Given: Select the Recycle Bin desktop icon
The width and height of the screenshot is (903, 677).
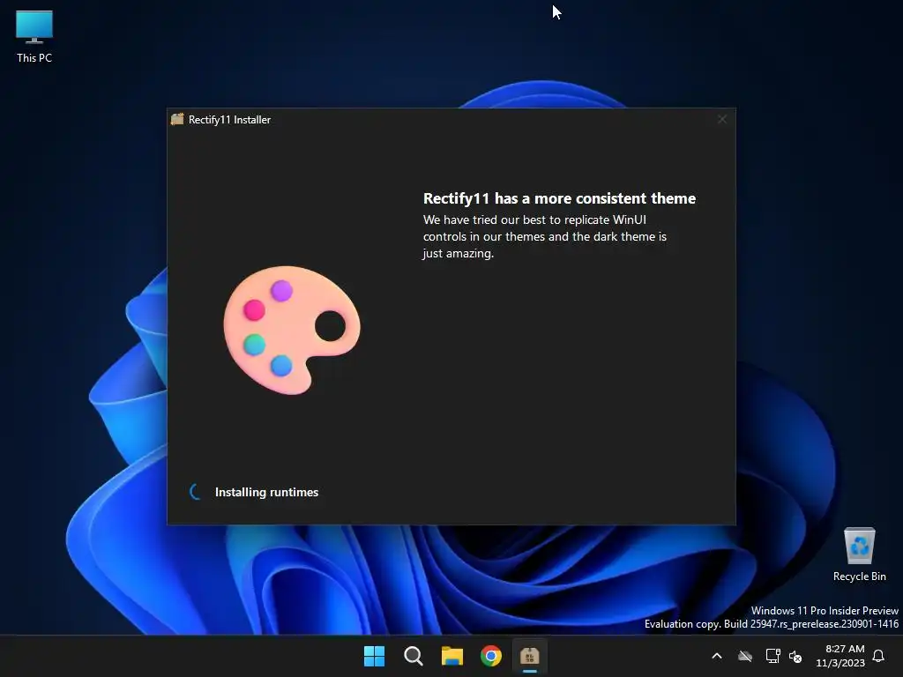Looking at the screenshot, I should pos(859,554).
